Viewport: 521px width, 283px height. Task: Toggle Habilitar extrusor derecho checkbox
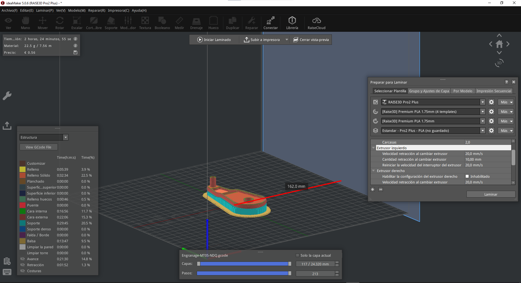click(x=467, y=176)
